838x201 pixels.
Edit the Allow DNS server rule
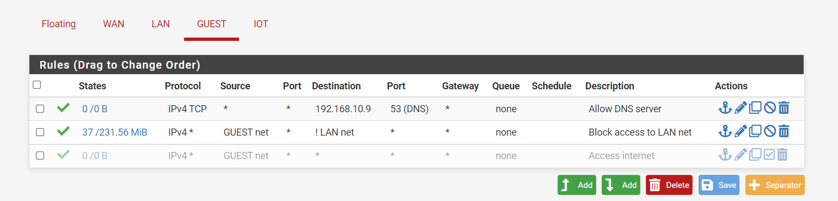[741, 108]
